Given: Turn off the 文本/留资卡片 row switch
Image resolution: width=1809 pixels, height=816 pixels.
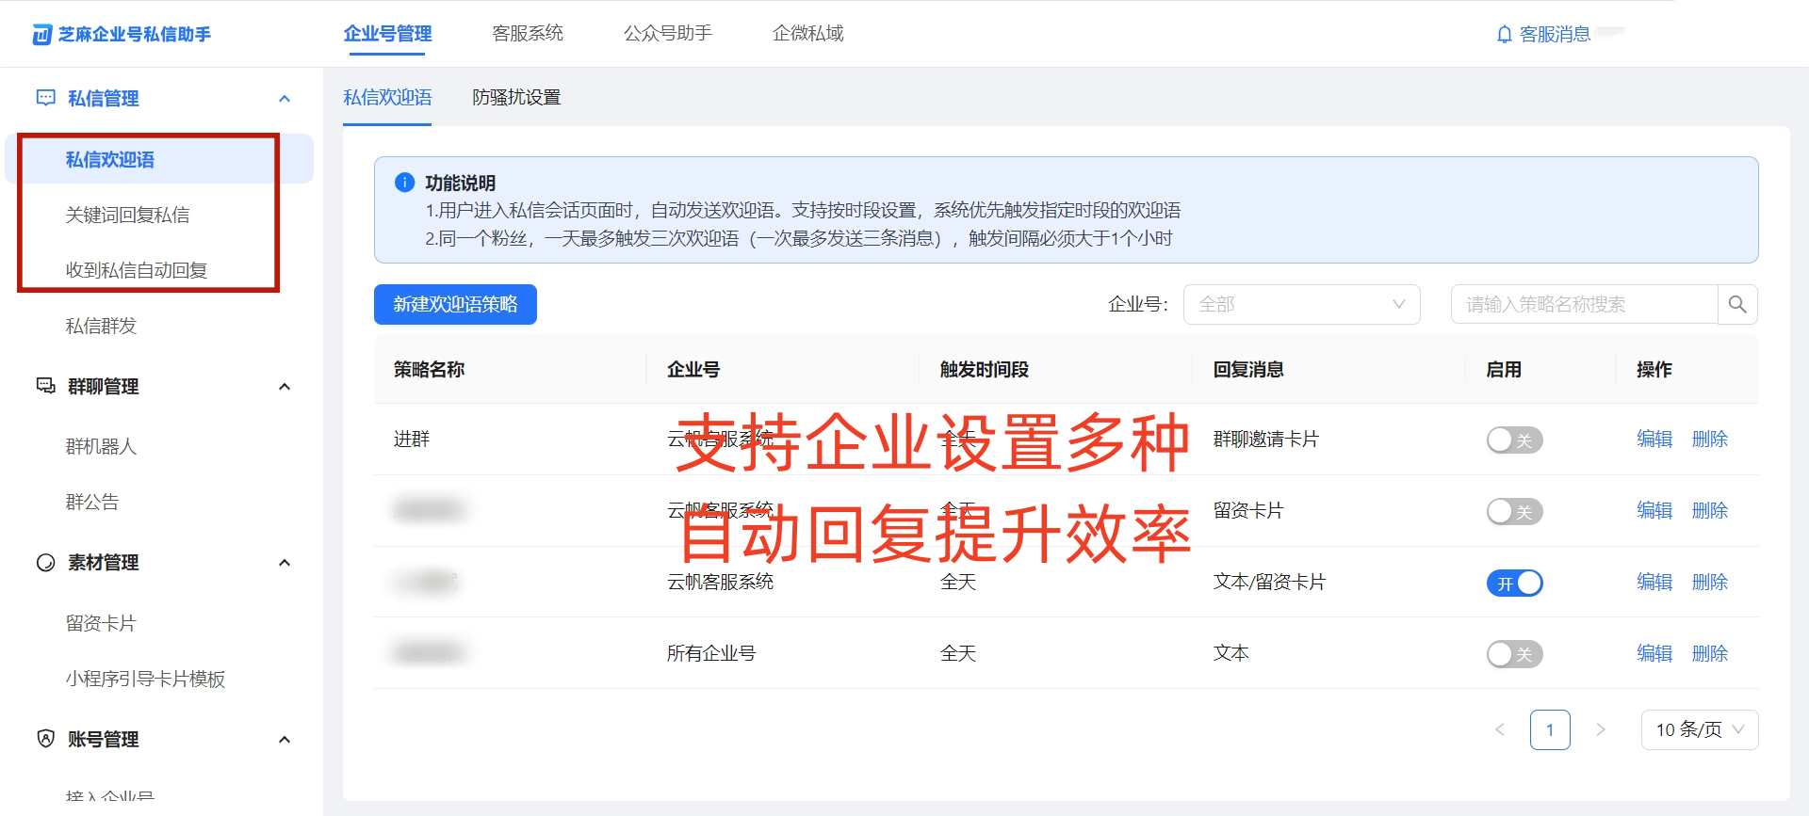Looking at the screenshot, I should tap(1514, 583).
